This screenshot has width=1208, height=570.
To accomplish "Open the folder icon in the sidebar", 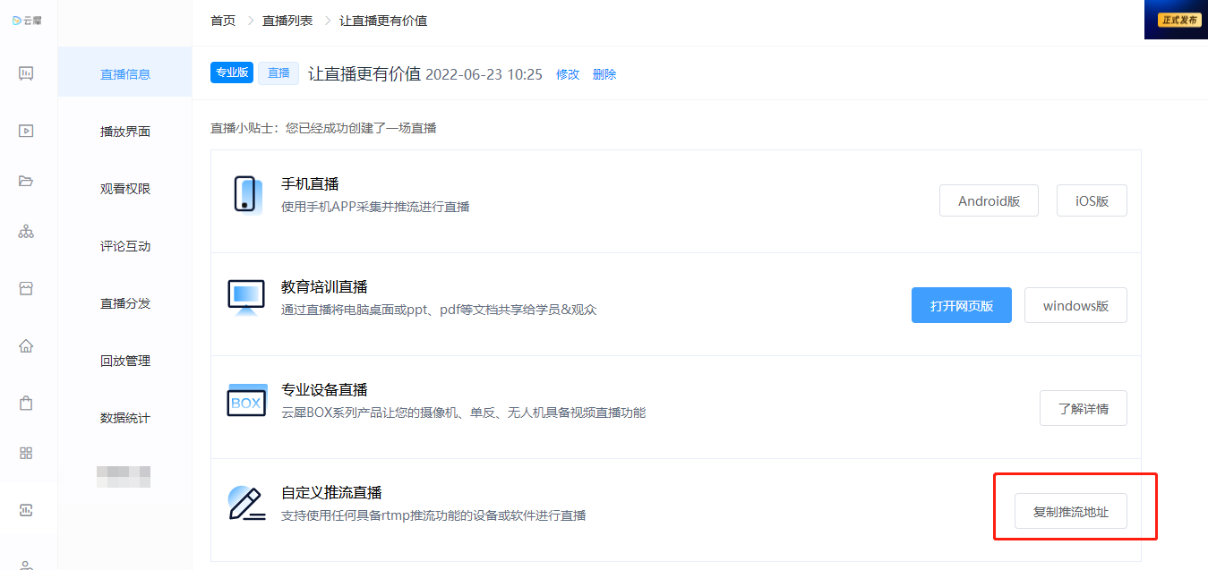I will pyautogui.click(x=26, y=181).
